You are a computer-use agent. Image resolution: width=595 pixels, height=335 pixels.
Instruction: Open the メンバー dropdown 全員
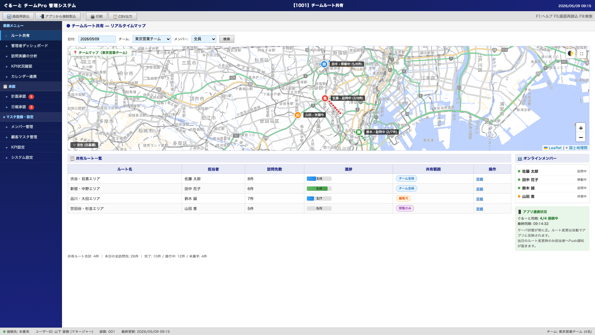coord(204,39)
